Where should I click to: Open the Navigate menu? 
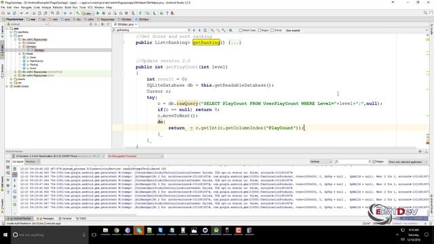26,7
